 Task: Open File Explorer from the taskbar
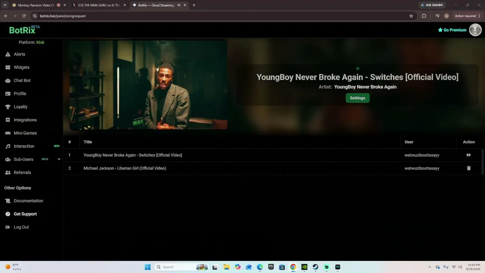pyautogui.click(x=226, y=267)
